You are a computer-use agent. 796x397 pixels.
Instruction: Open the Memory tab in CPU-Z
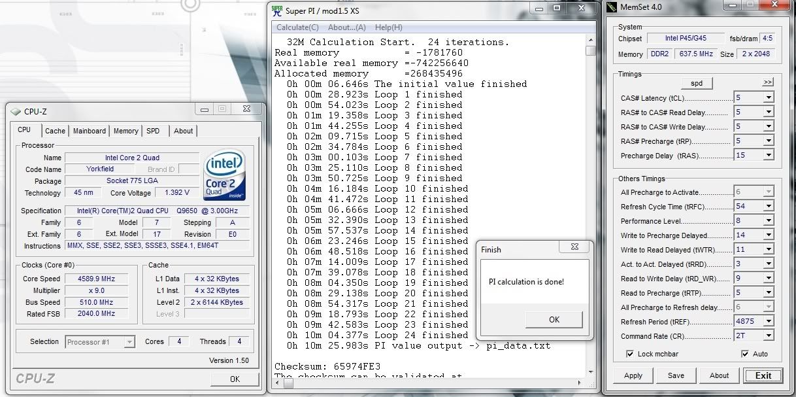(126, 131)
